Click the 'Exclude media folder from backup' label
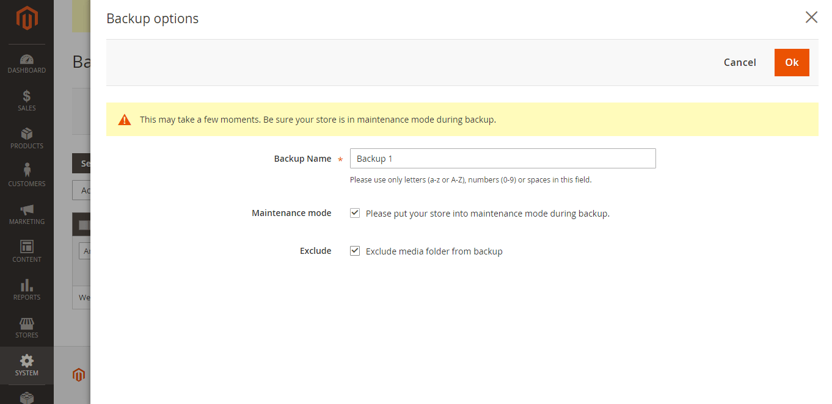This screenshot has width=832, height=404. click(x=434, y=251)
